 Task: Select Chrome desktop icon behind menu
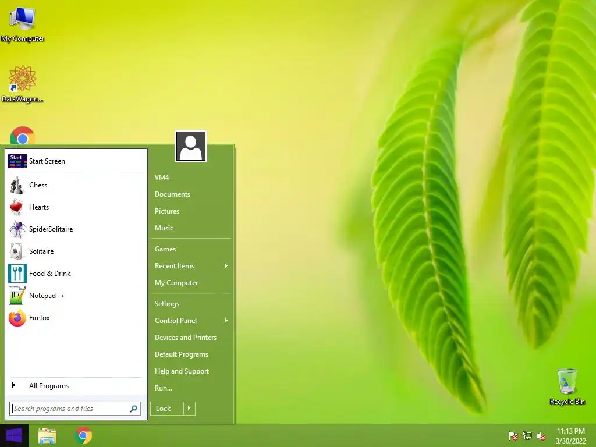pyautogui.click(x=23, y=136)
